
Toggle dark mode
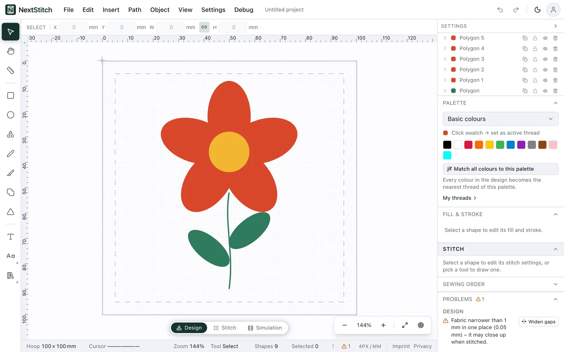coord(537,10)
